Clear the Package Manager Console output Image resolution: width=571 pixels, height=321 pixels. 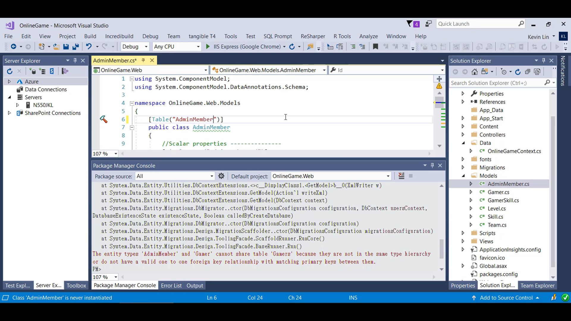pos(401,176)
